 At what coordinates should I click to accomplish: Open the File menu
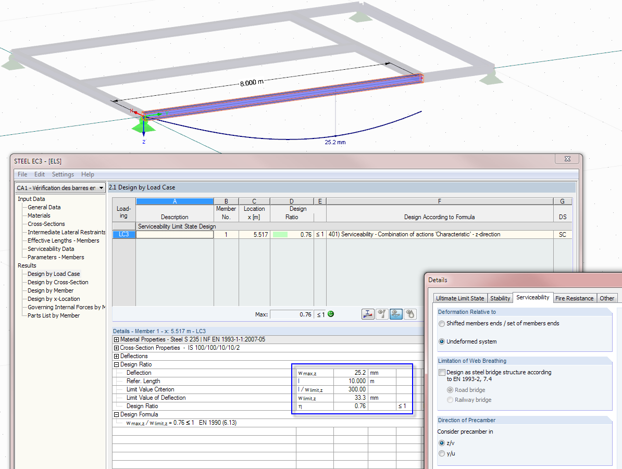point(22,174)
